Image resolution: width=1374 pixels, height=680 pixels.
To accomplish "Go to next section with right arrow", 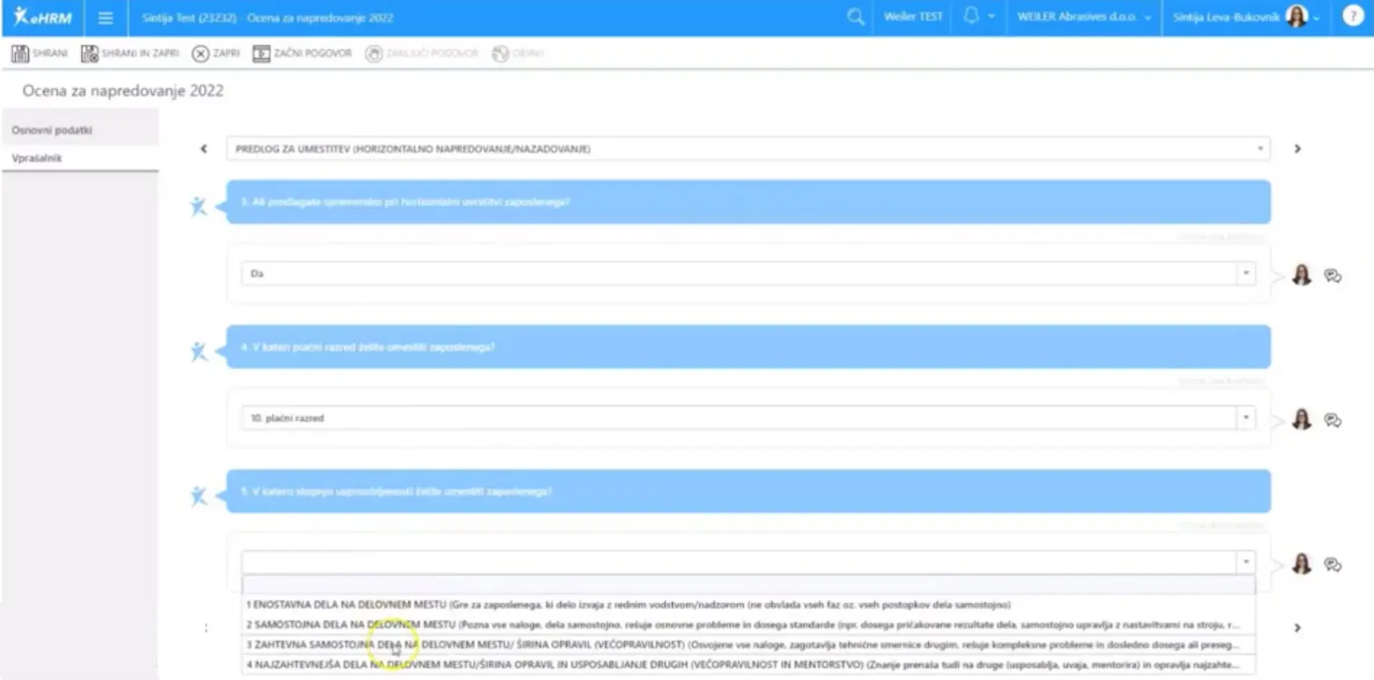I will pos(1297,149).
